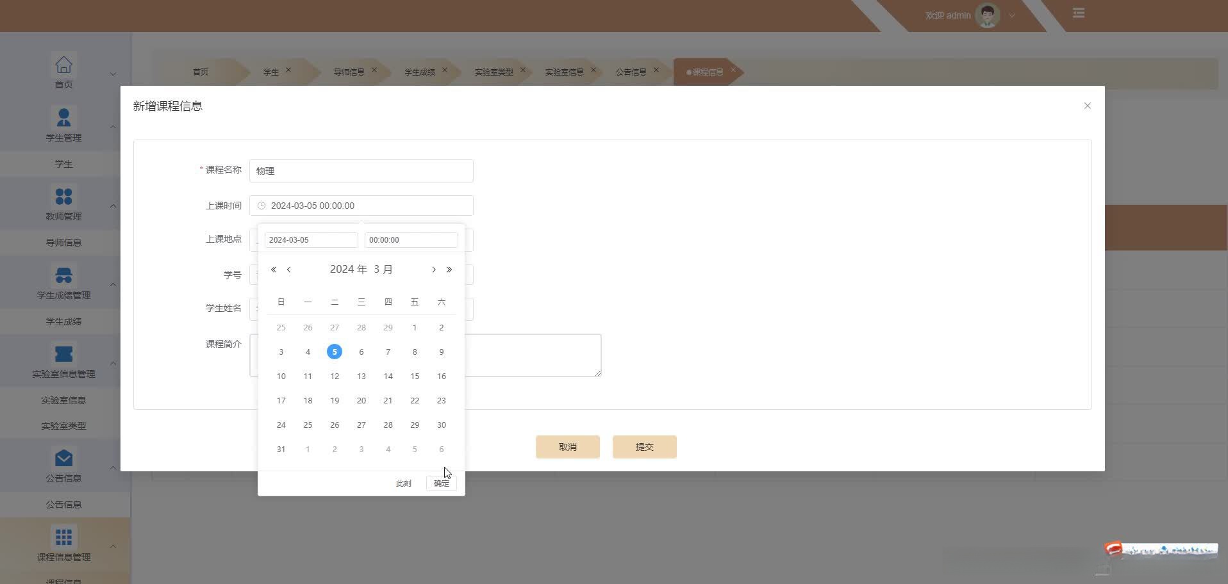The height and width of the screenshot is (584, 1228).
Task: Click the year label 2024 年
Action: point(349,270)
